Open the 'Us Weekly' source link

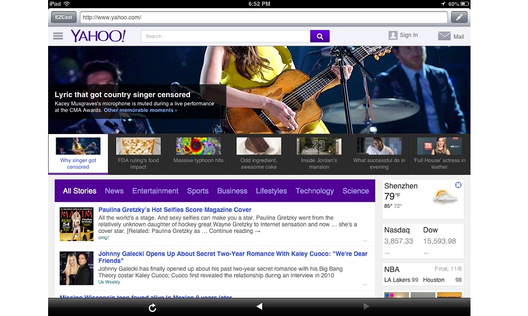click(x=109, y=282)
